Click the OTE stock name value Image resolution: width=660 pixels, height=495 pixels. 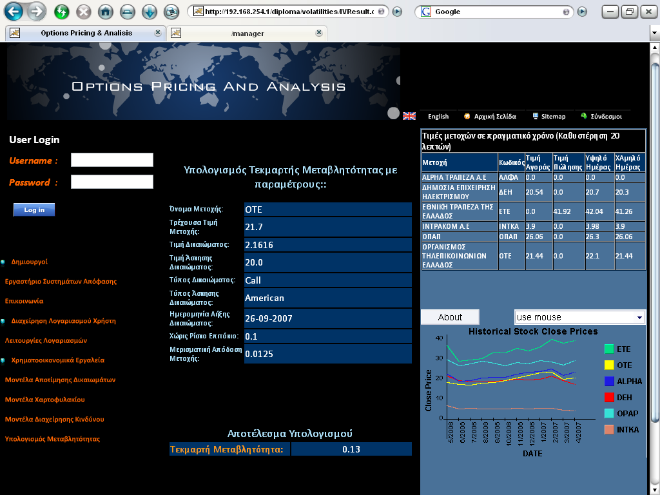point(328,209)
